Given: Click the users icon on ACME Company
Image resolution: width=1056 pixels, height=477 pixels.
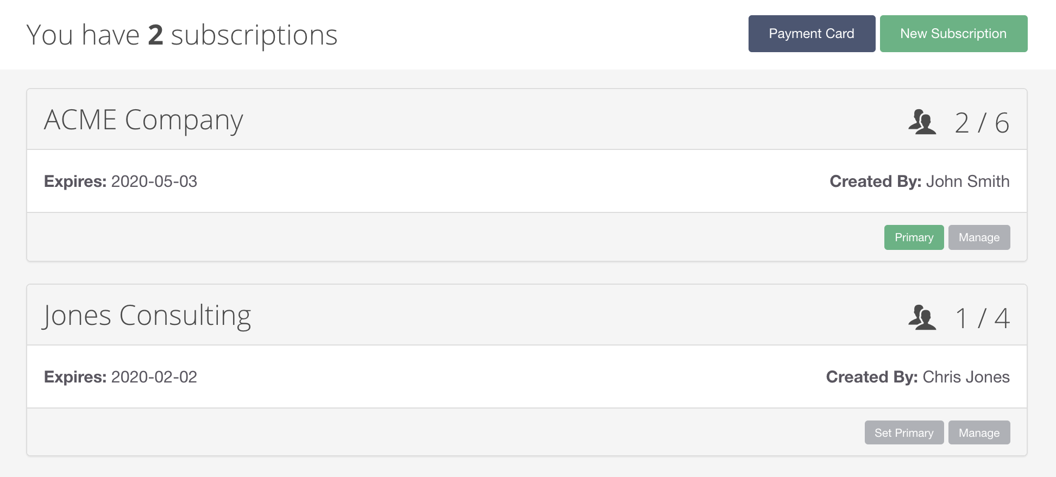Looking at the screenshot, I should tap(922, 122).
